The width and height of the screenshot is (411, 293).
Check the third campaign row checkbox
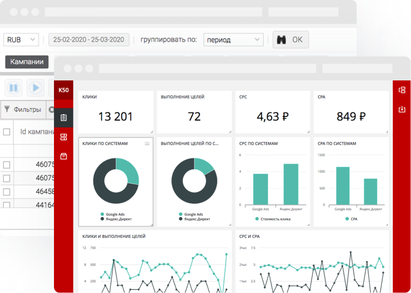7,192
